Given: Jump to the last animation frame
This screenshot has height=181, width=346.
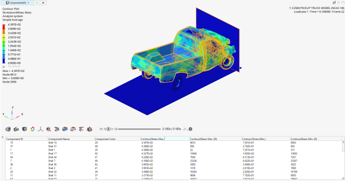Looking at the screenshot, I should (x=116, y=129).
